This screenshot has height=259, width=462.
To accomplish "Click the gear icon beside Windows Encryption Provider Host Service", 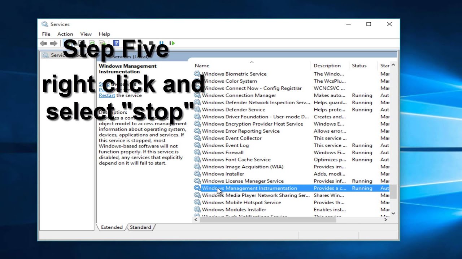I will pos(197,124).
